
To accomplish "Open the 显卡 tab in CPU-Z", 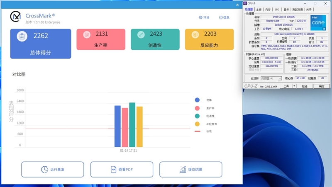I will pos(286,10).
